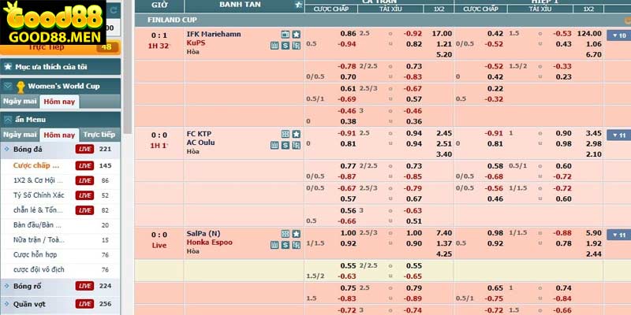Click the Women's World Cup trophy icon

(x=21, y=87)
